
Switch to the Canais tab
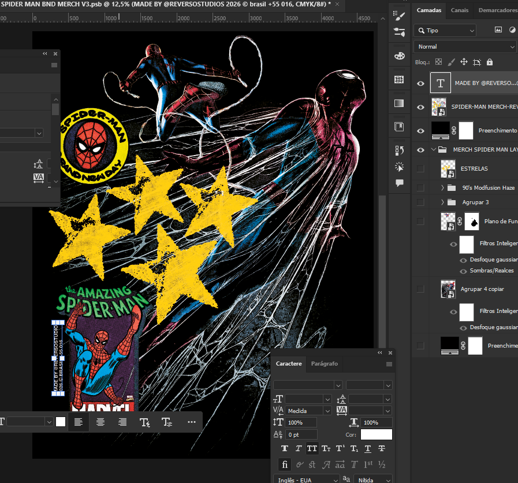(460, 10)
